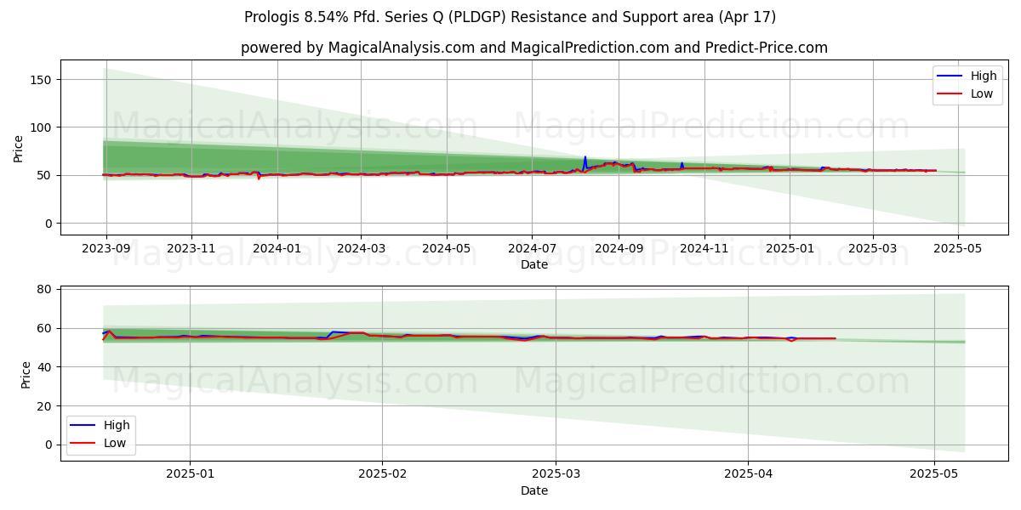
Task: Click the red line sample in the upper legend
Action: pos(950,94)
